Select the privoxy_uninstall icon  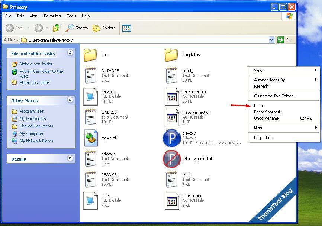click(172, 159)
